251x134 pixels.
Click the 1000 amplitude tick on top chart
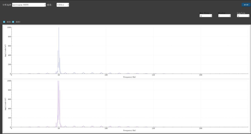[x=9, y=27]
